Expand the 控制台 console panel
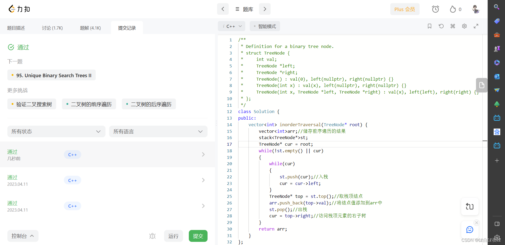Viewport: 505px width, 245px height. click(x=23, y=236)
